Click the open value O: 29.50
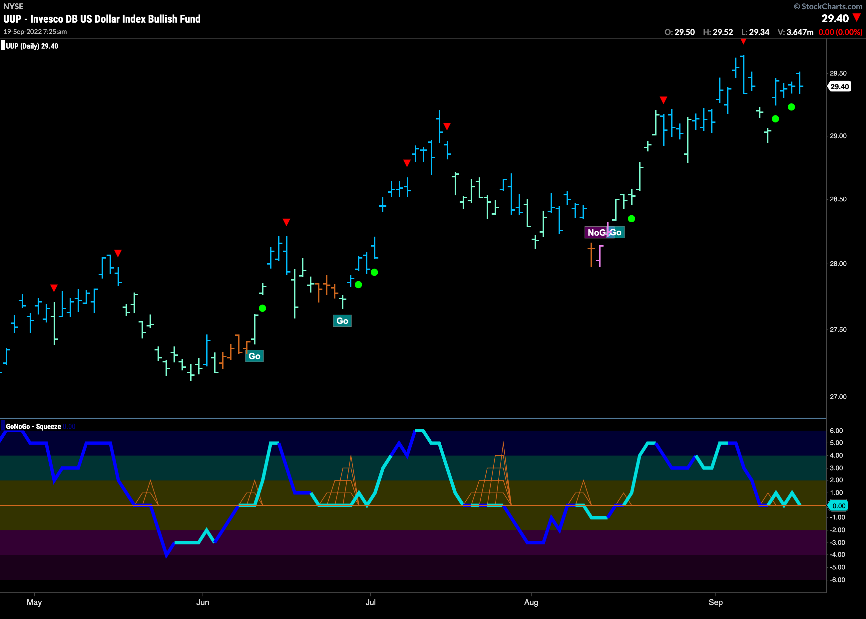The height and width of the screenshot is (619, 866). click(x=679, y=32)
